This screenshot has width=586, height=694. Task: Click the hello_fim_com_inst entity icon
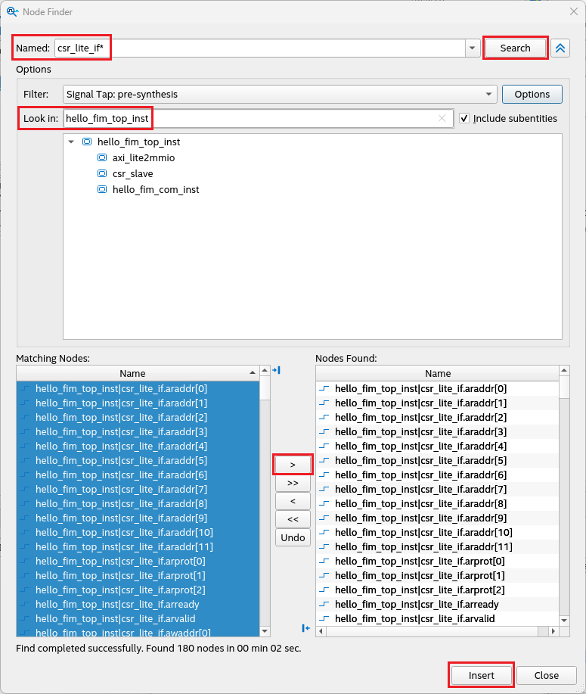(x=102, y=190)
